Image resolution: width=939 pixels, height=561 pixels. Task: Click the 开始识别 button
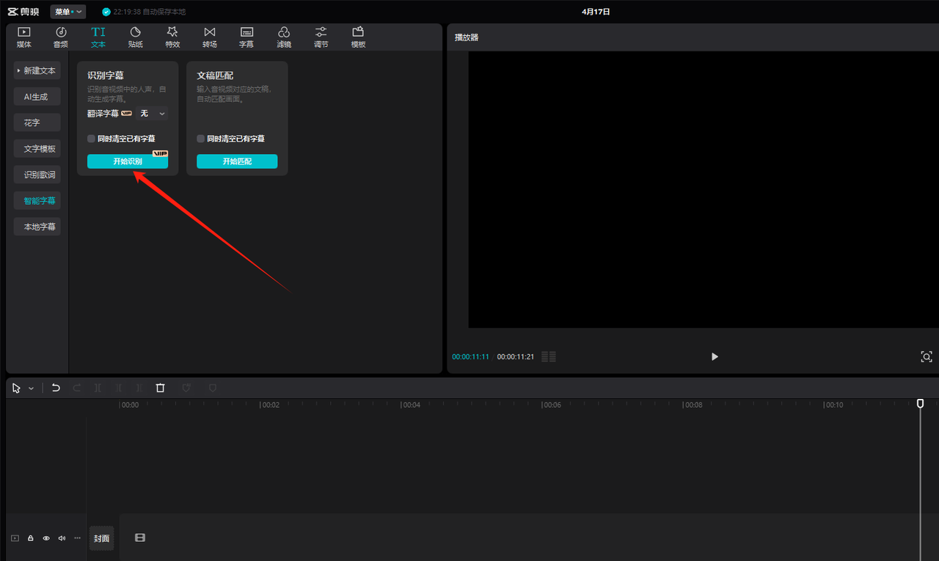point(128,161)
